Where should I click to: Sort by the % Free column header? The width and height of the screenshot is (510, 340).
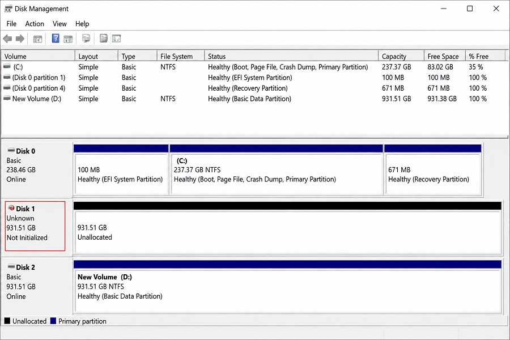pos(485,56)
